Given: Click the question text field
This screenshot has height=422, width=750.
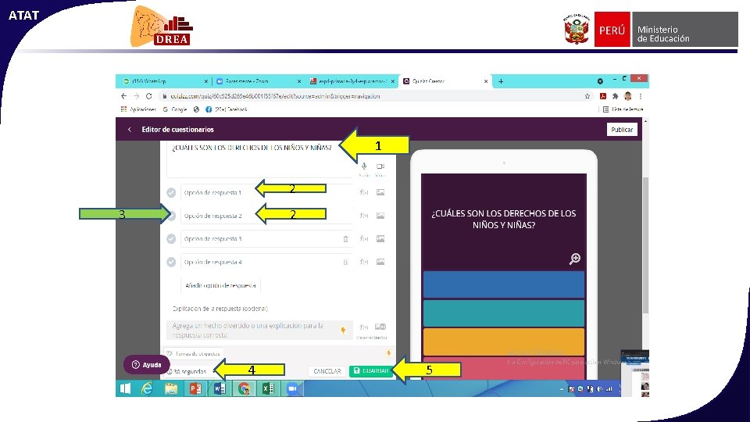Looking at the screenshot, I should (260, 159).
